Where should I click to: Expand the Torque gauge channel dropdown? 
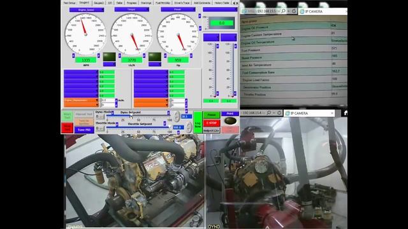coord(132,10)
